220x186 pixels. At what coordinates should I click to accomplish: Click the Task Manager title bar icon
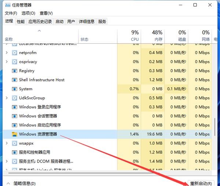pos(8,5)
